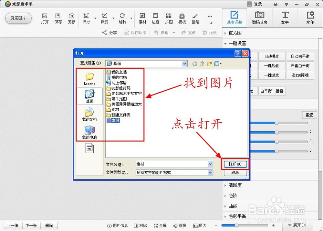323x231 pixels.
Task: Click the 文件名 text input field
Action: pyautogui.click(x=172, y=164)
